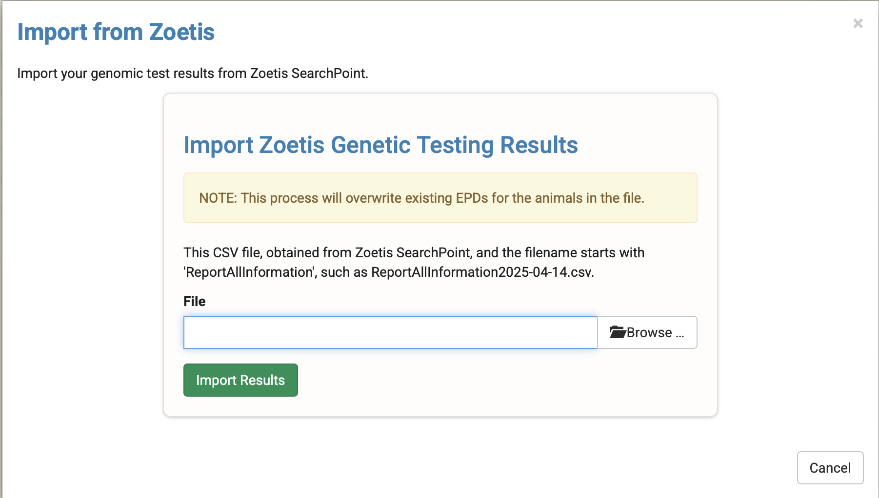Screen dimensions: 879x498
Task: Click the yellow NOTE overwrite warning
Action: 440,198
